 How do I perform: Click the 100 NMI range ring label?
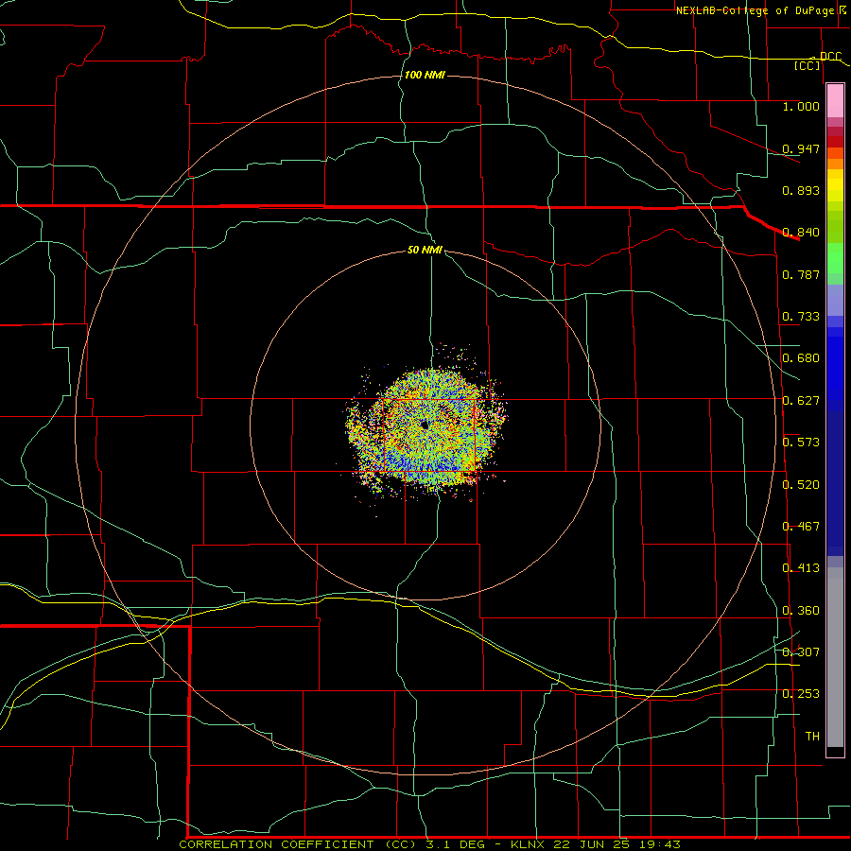425,75
